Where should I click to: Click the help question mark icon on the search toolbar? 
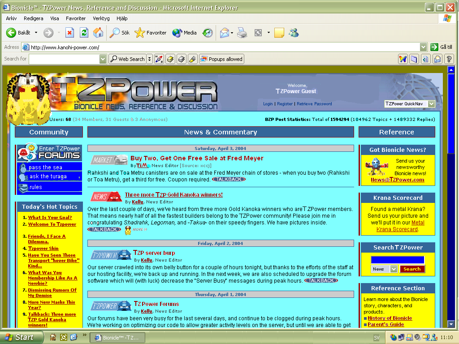449,59
